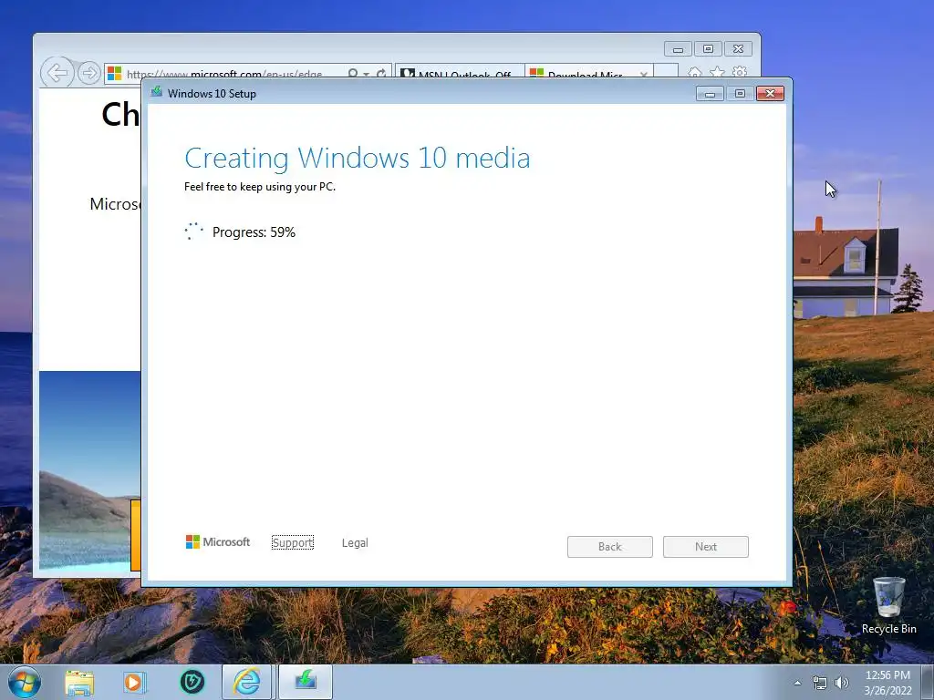Click the Back button in Windows 10 Setup
Screen dimensions: 934x700
point(610,547)
